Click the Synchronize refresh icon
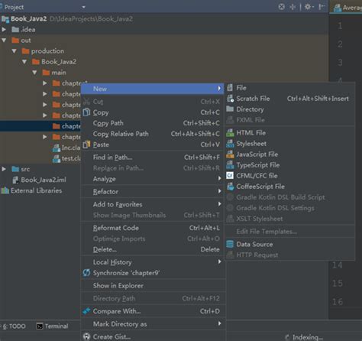 tap(86, 273)
